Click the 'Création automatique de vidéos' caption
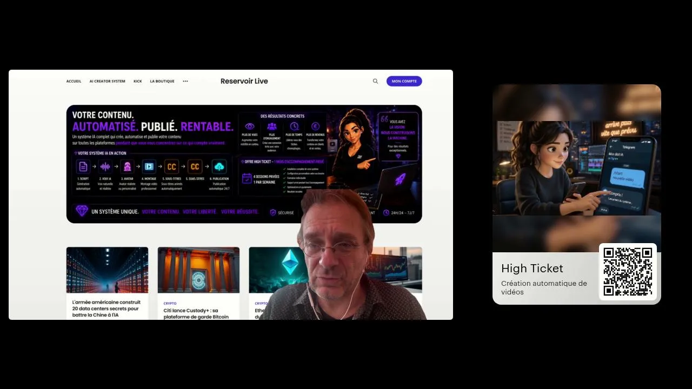 pos(544,287)
